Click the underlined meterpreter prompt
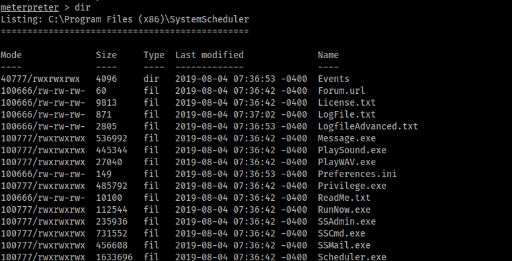 coord(30,7)
